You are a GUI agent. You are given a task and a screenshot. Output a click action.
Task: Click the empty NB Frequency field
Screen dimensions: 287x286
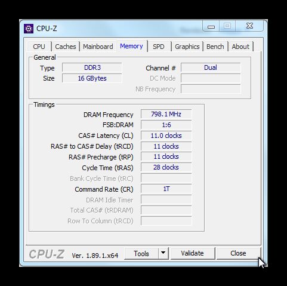coord(211,89)
